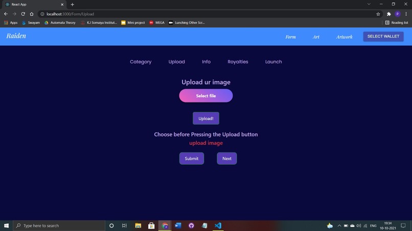The width and height of the screenshot is (412, 231).
Task: Click the ENG language indicator
Action: (373, 225)
